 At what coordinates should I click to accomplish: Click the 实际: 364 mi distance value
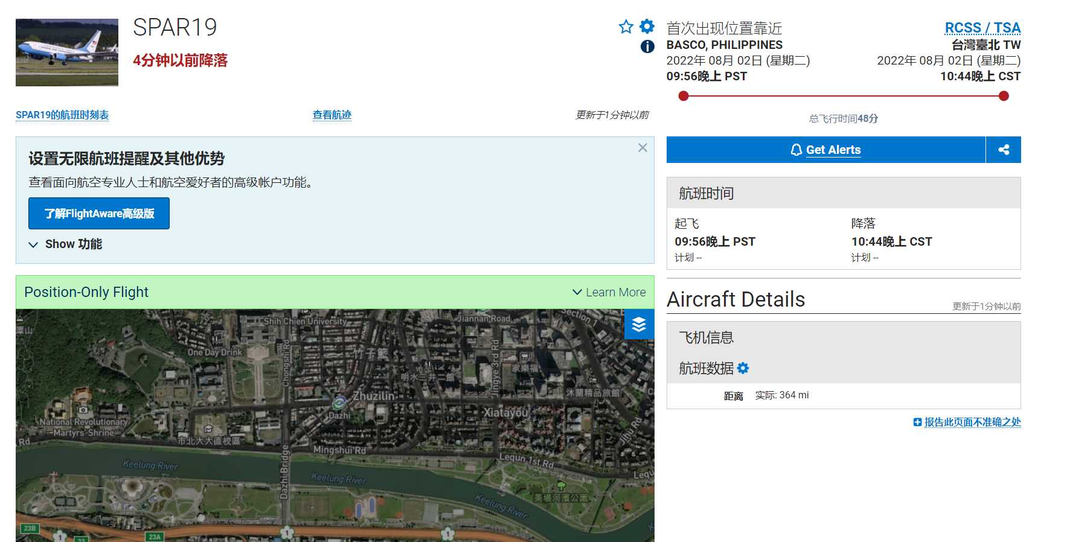click(x=782, y=395)
